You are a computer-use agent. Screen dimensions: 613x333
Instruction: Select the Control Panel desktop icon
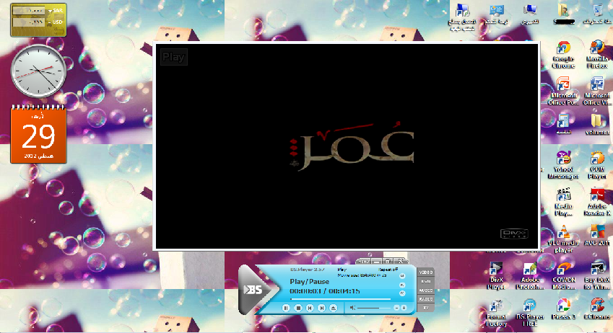tap(496, 15)
